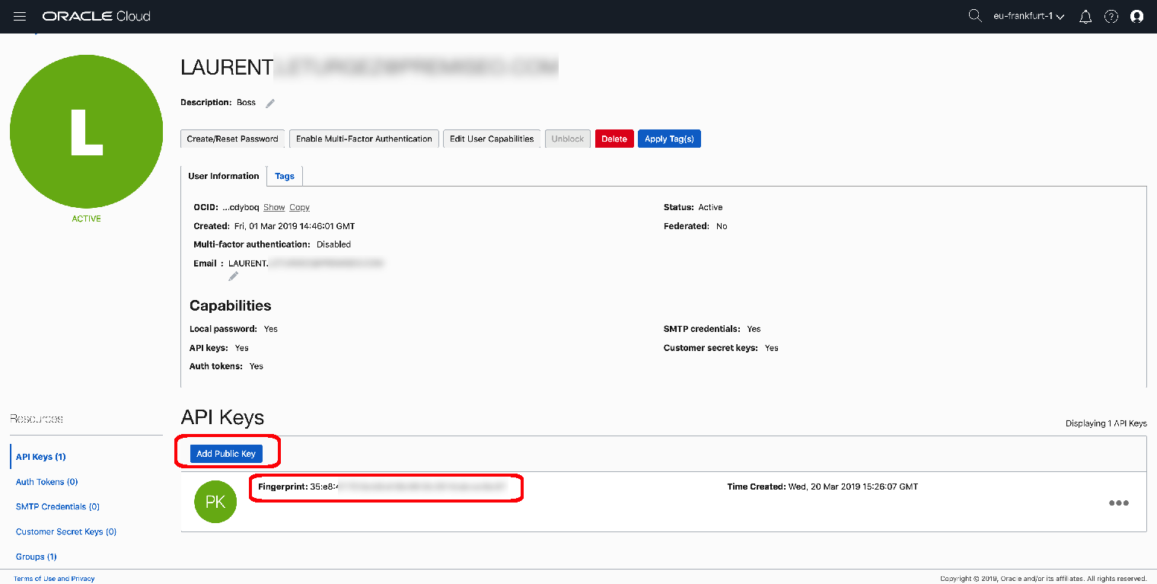The height and width of the screenshot is (584, 1157).
Task: Select the User Information tab
Action: [x=224, y=176]
